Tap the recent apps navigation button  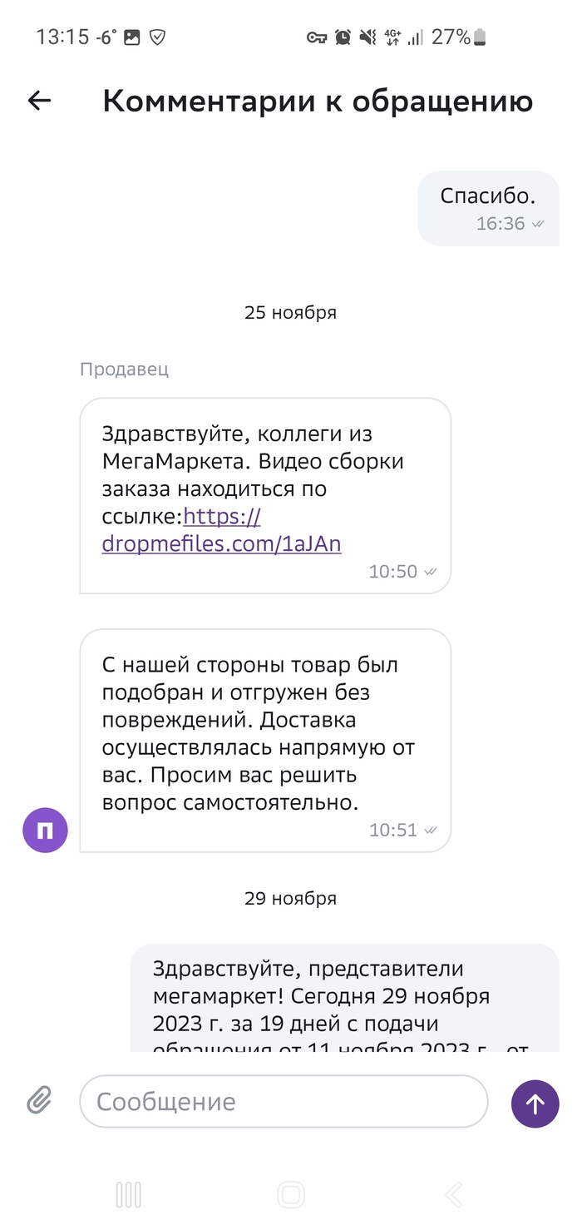[129, 1195]
